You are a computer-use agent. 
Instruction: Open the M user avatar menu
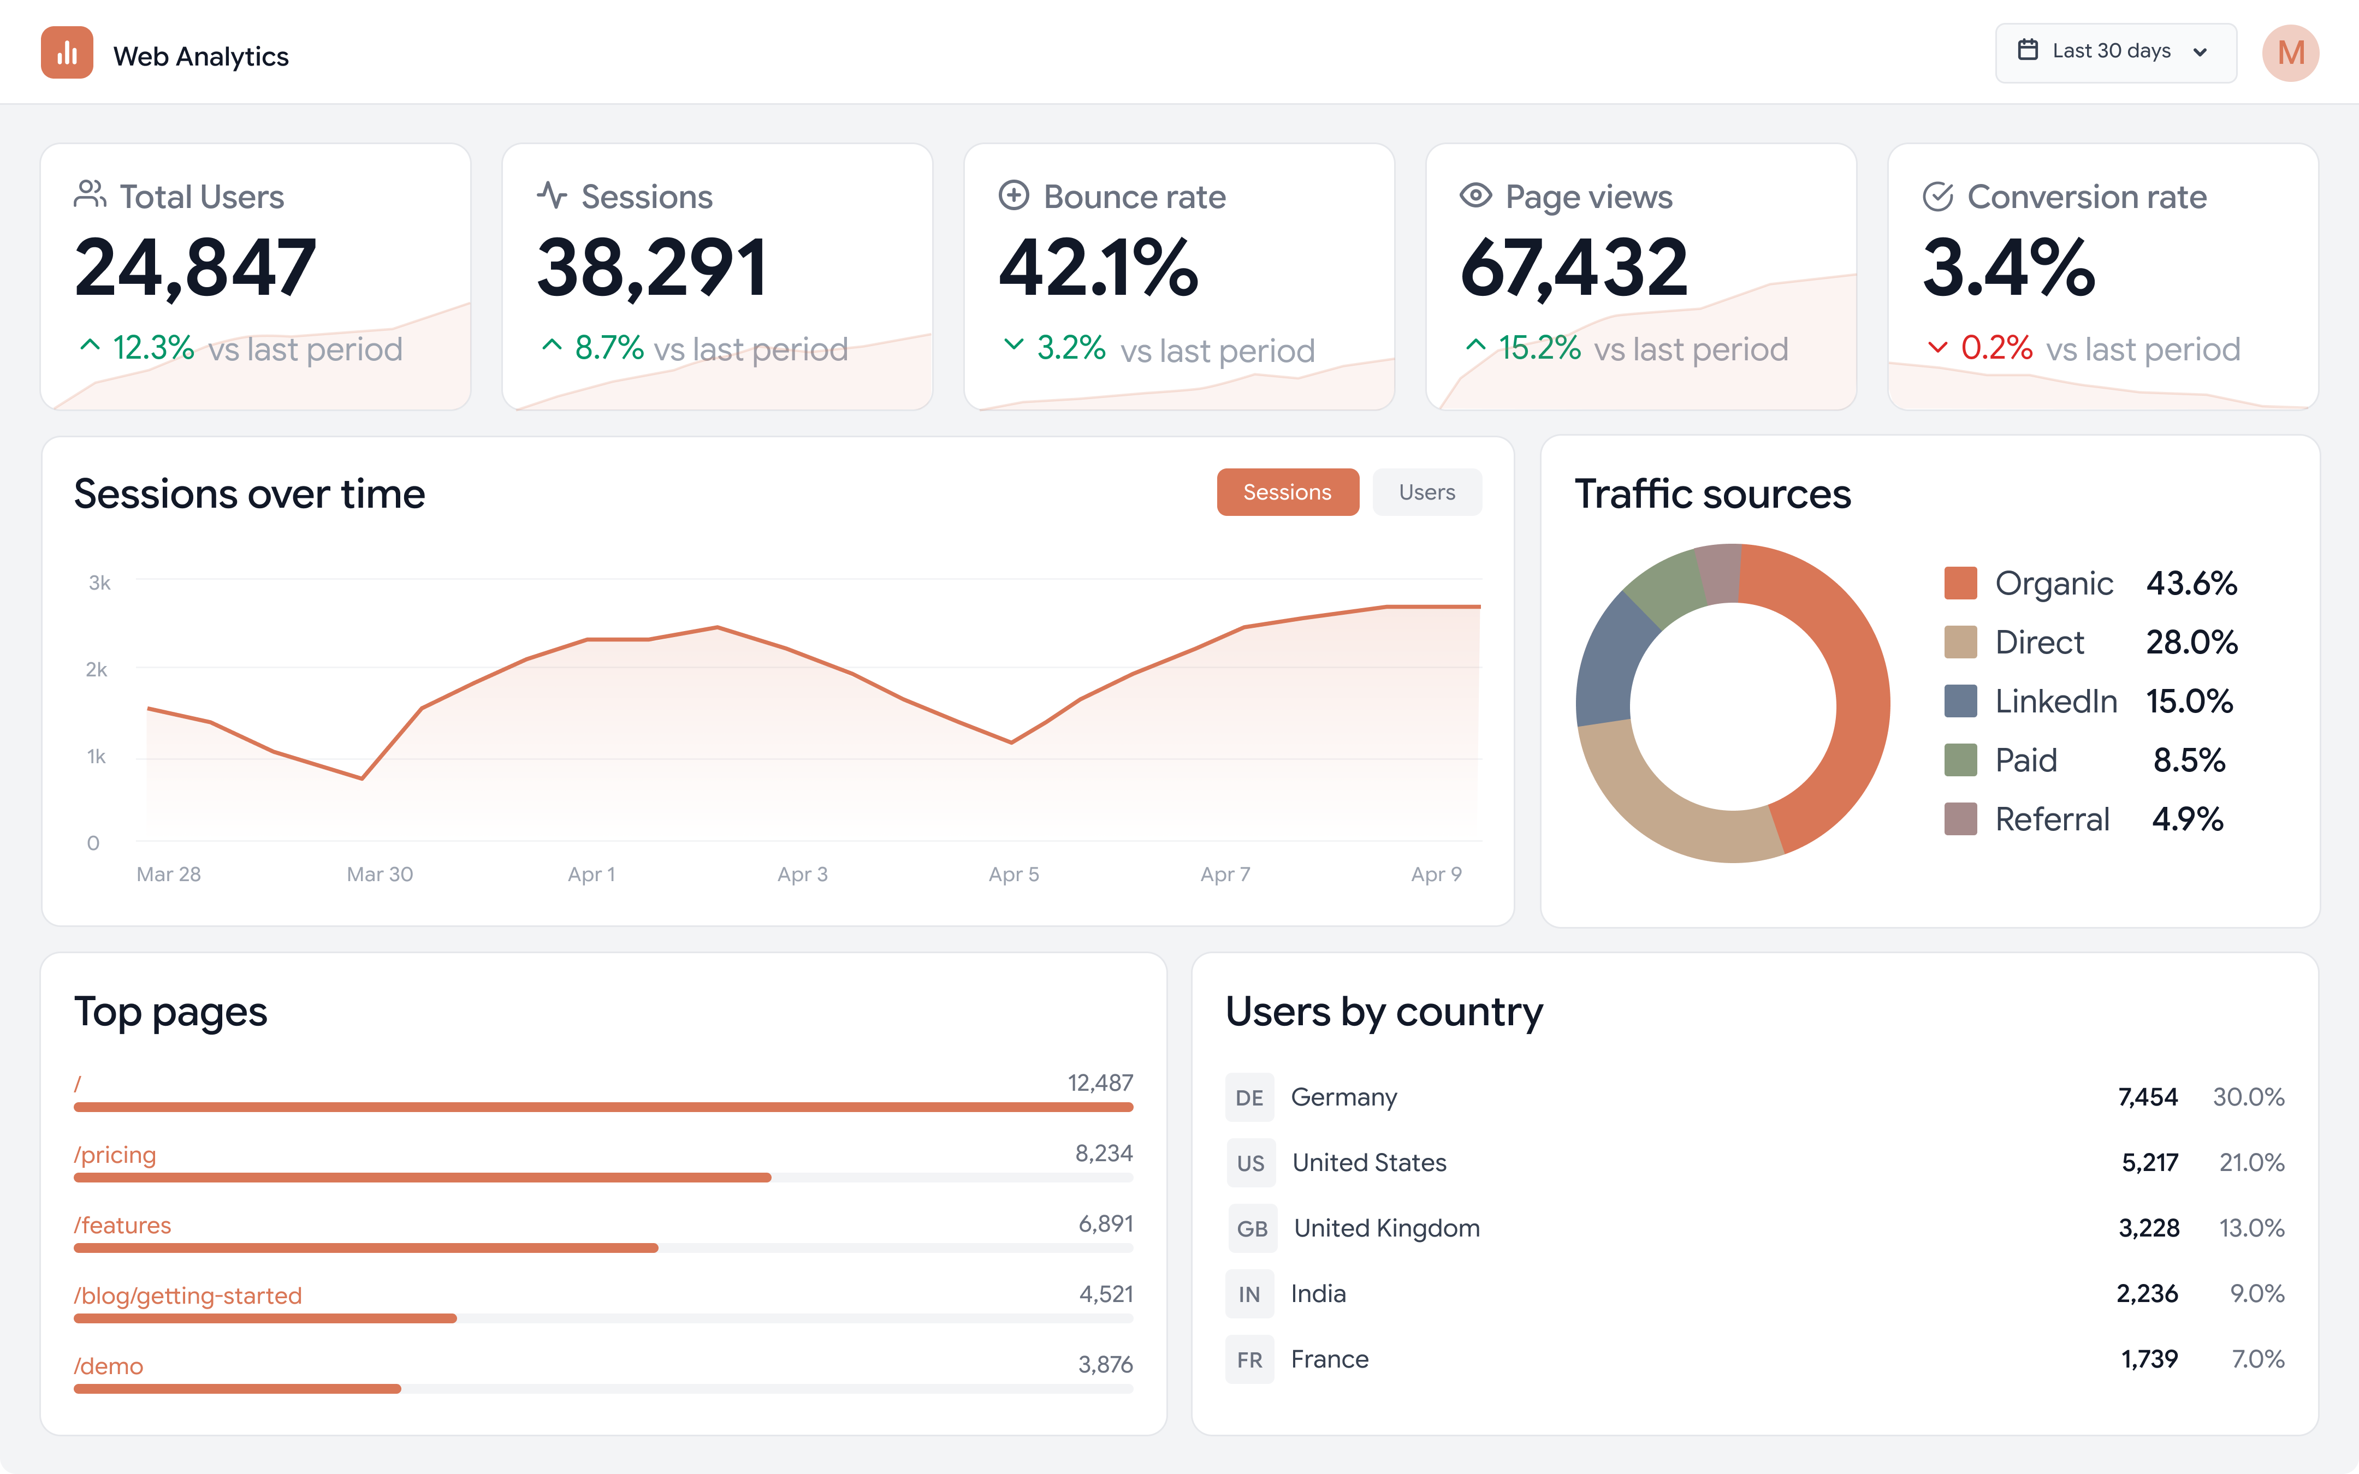[2290, 52]
